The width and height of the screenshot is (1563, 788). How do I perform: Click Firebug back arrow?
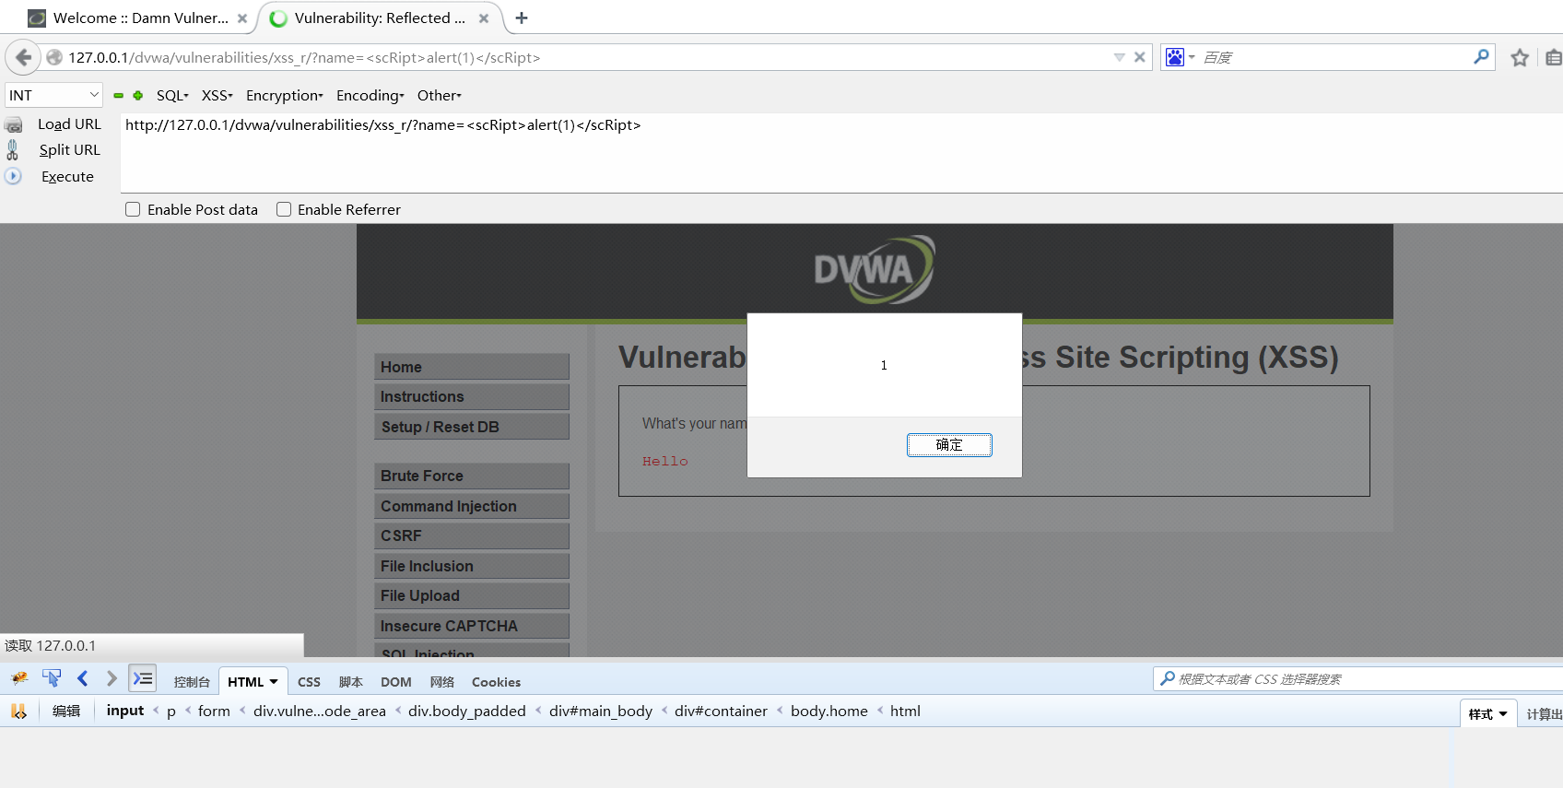(82, 679)
